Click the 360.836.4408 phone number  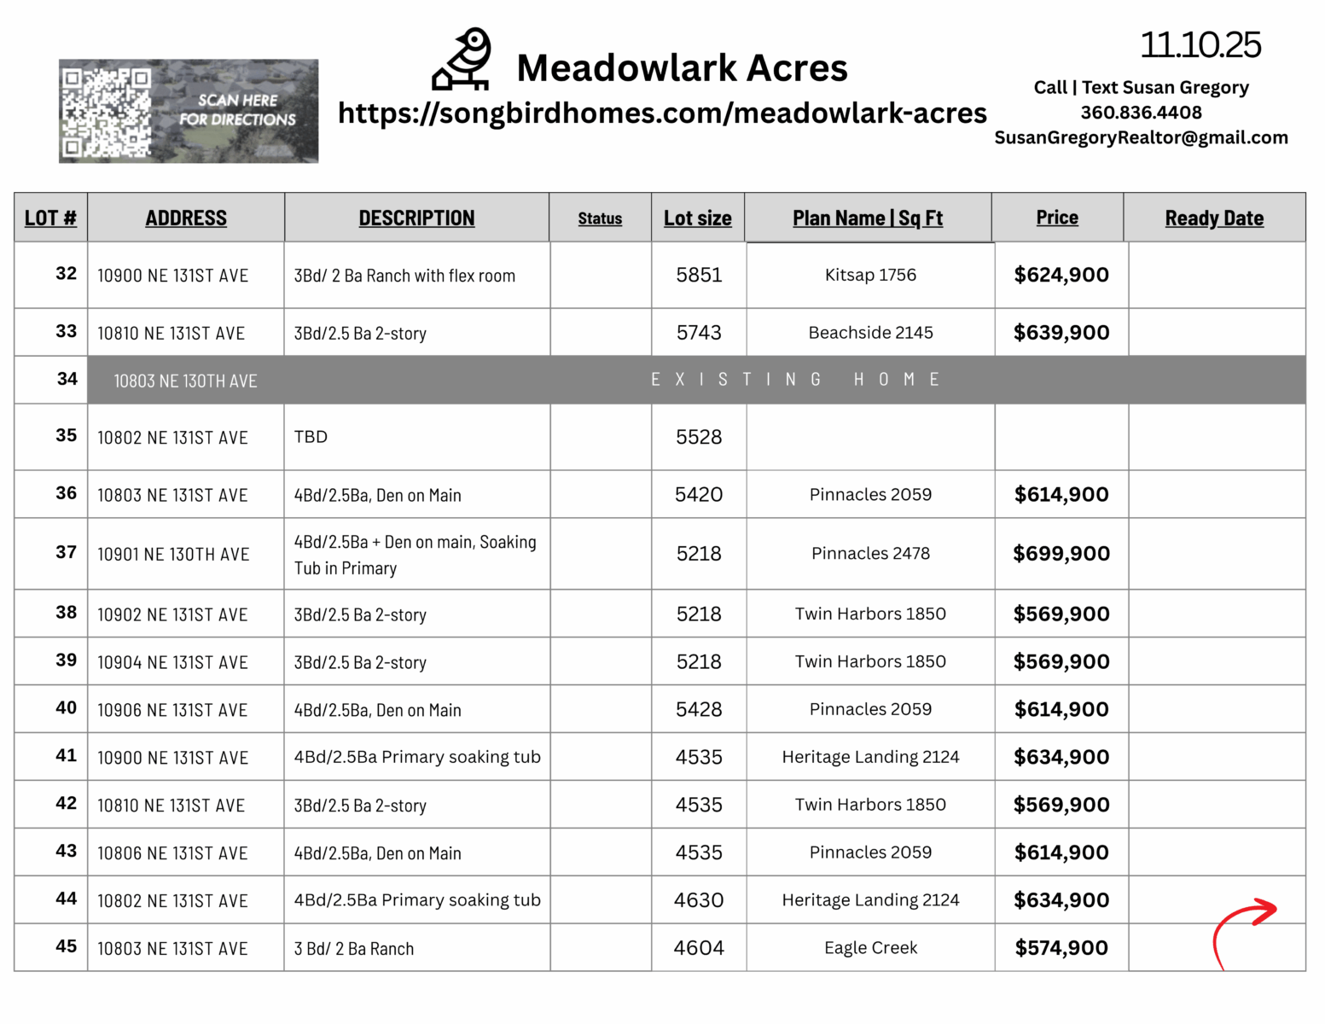click(x=1141, y=113)
